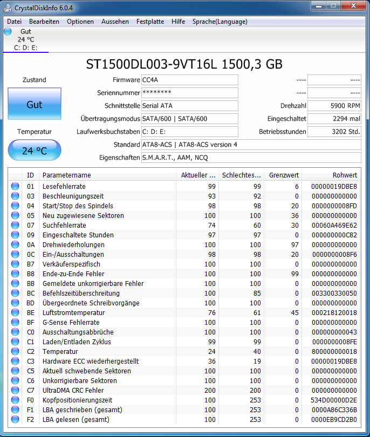370x437 pixels.
Task: Click the ID column header
Action: tap(30, 175)
